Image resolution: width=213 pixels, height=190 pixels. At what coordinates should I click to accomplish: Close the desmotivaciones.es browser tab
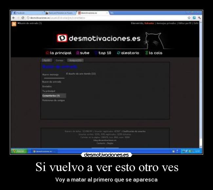click(107, 13)
